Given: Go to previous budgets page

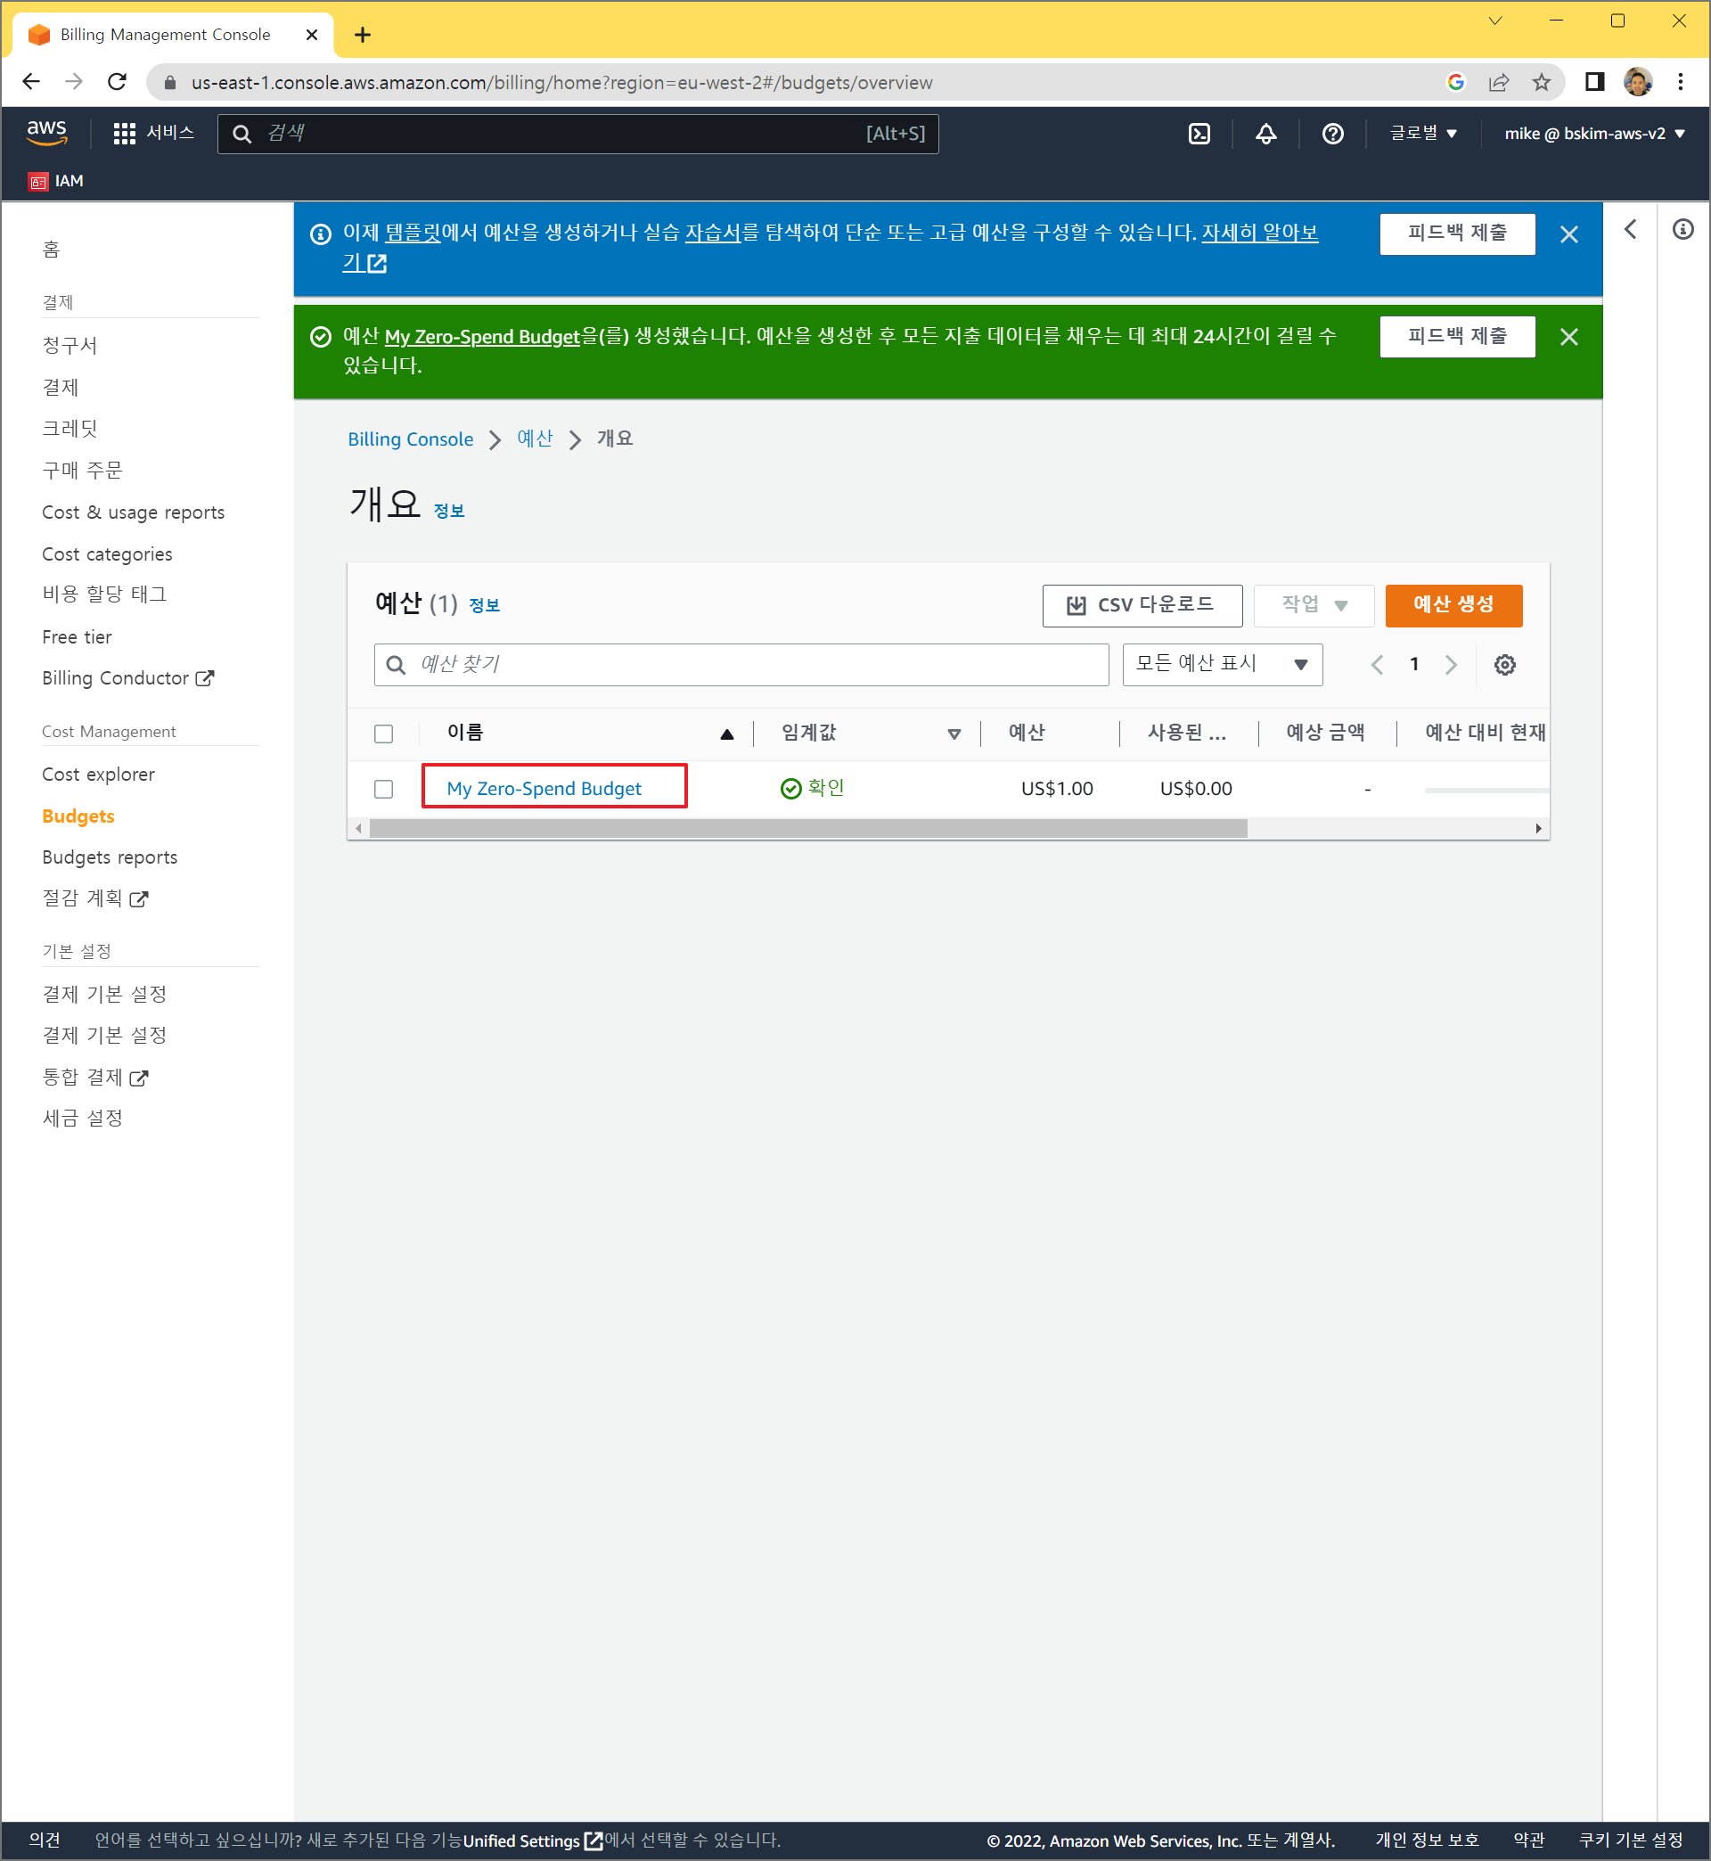Looking at the screenshot, I should [1378, 665].
